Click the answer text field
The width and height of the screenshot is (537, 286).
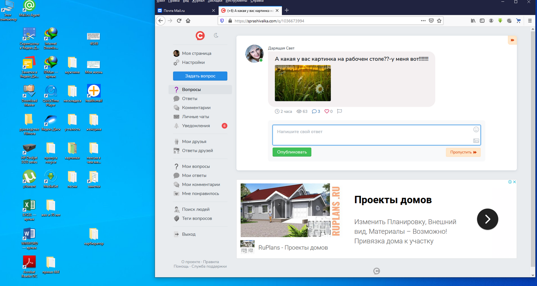coord(372,135)
